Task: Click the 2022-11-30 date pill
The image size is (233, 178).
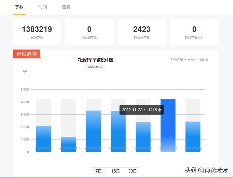Action: click(x=95, y=67)
